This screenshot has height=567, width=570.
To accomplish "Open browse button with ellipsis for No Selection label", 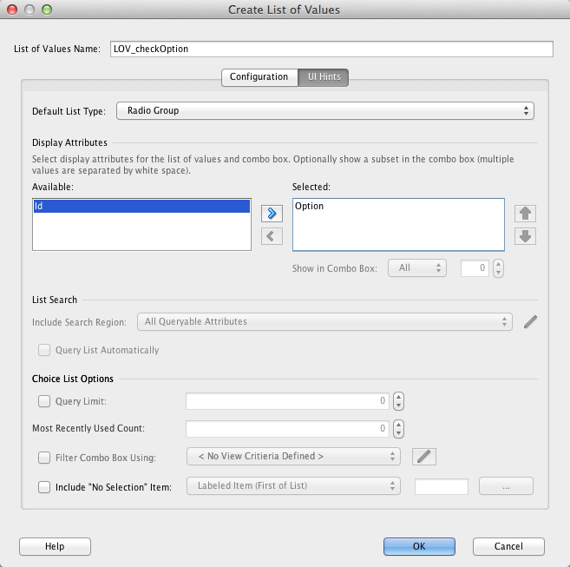I will coord(506,486).
